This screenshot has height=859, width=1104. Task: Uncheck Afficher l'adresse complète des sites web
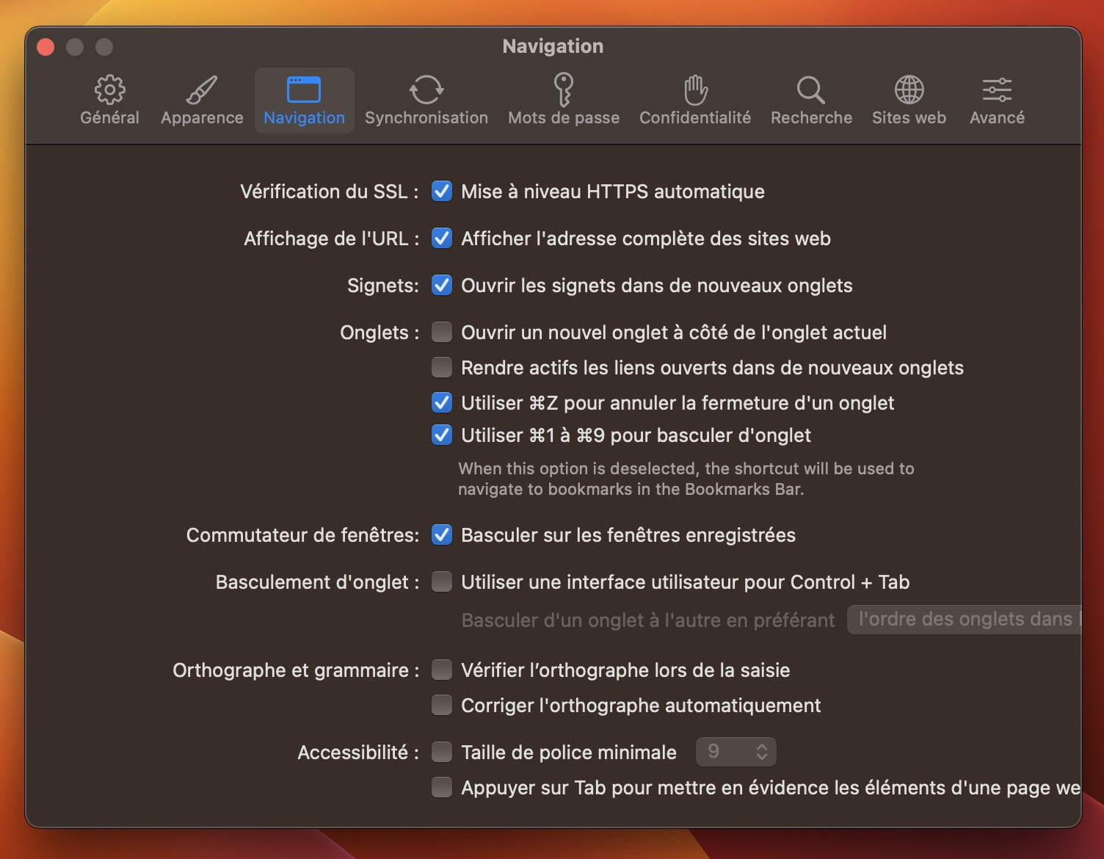coord(442,239)
